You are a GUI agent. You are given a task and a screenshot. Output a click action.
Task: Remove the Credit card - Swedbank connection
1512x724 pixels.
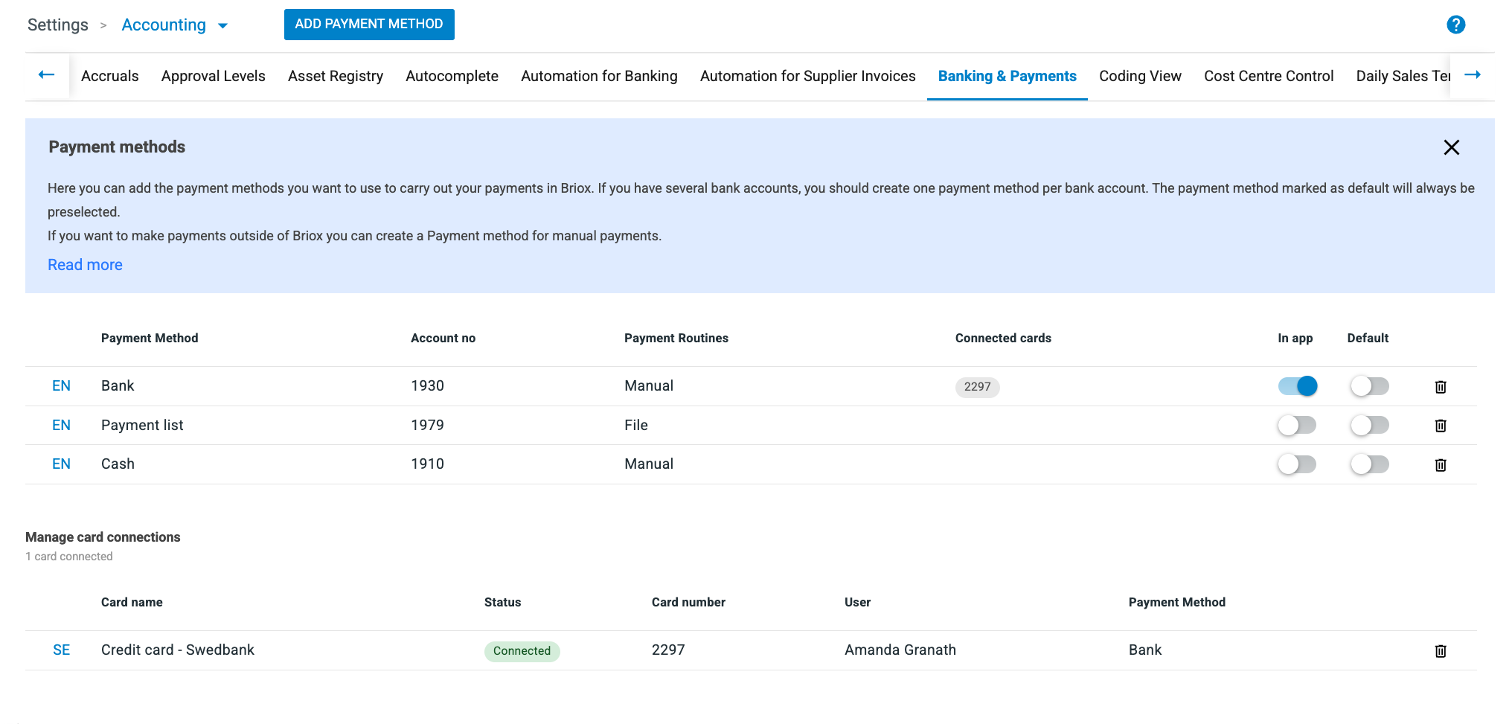[1440, 651]
